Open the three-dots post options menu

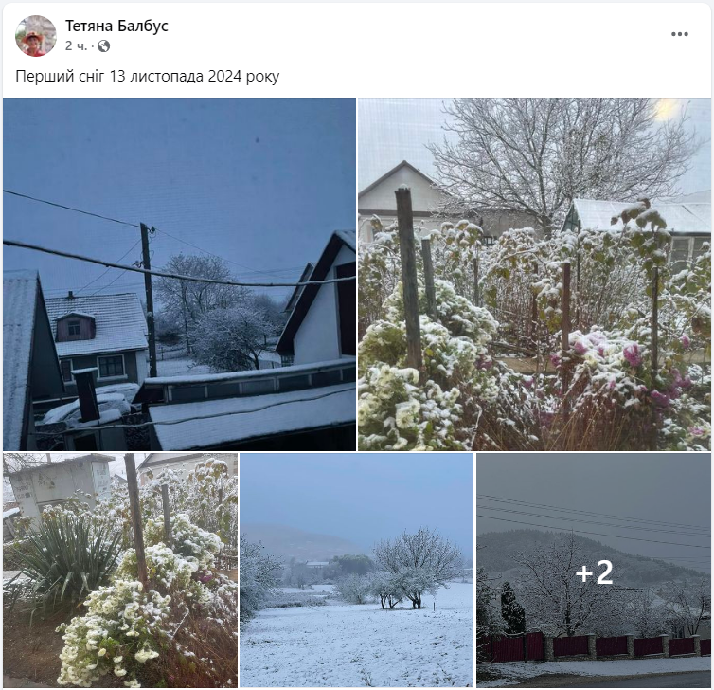[x=679, y=34]
